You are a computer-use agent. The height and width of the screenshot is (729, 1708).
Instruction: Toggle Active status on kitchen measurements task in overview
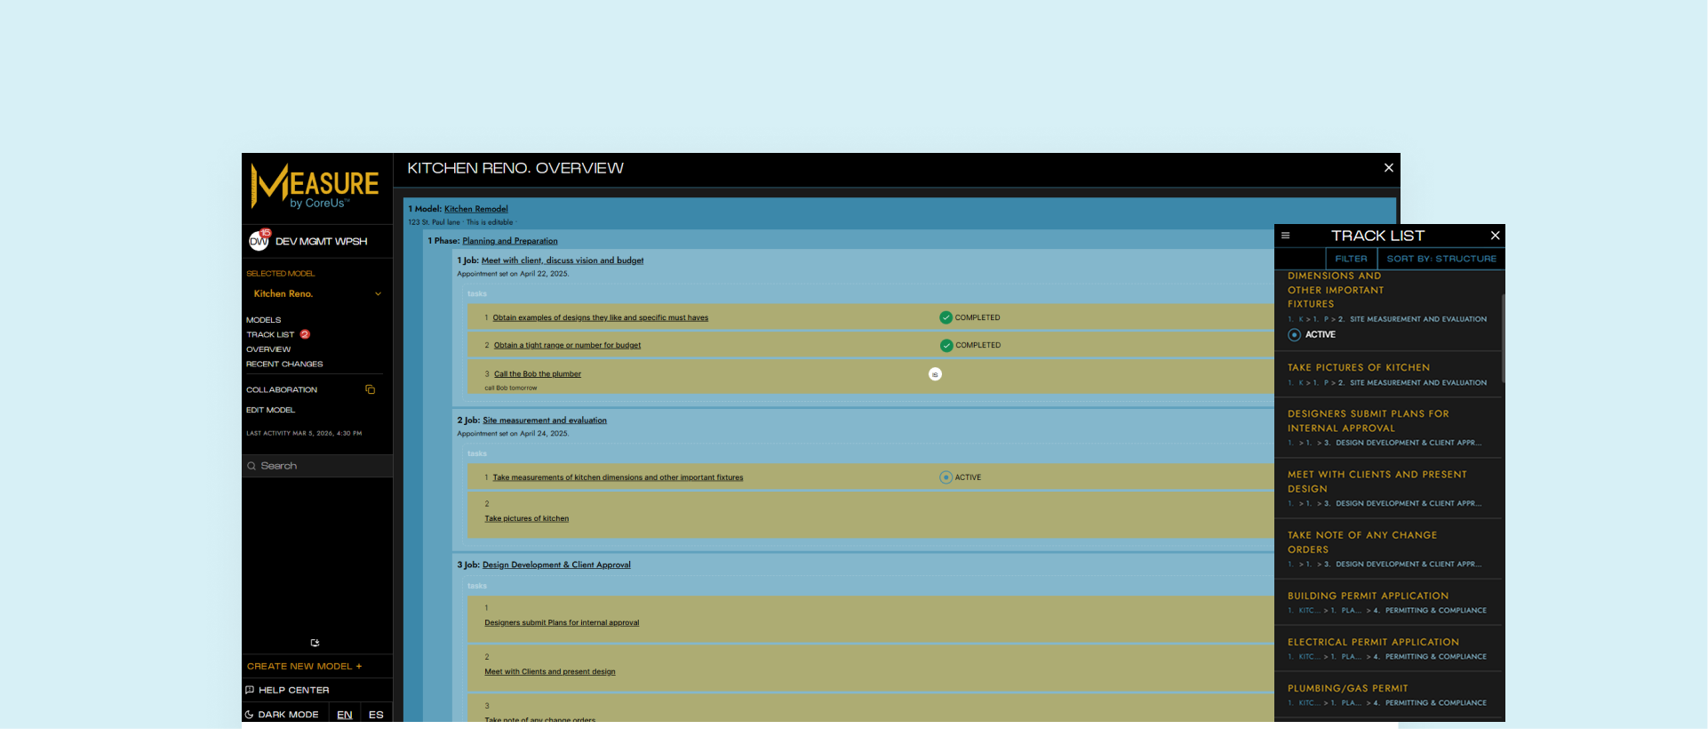click(946, 477)
